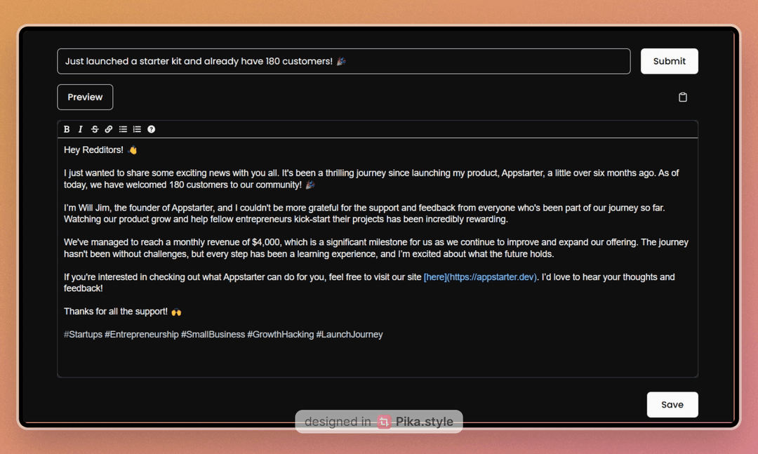The width and height of the screenshot is (758, 454).
Task: Click the appstarter.dev link in the text
Action: coord(480,277)
